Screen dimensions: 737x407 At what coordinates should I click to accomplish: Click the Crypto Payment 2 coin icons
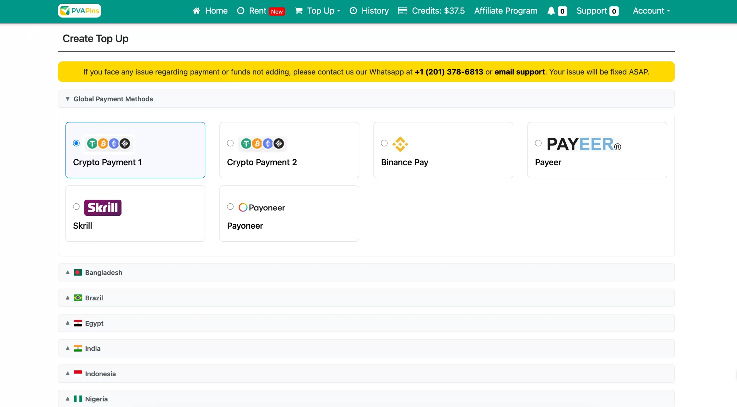[263, 144]
